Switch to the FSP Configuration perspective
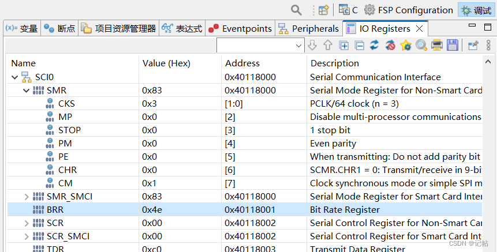The image size is (497, 252). [409, 10]
